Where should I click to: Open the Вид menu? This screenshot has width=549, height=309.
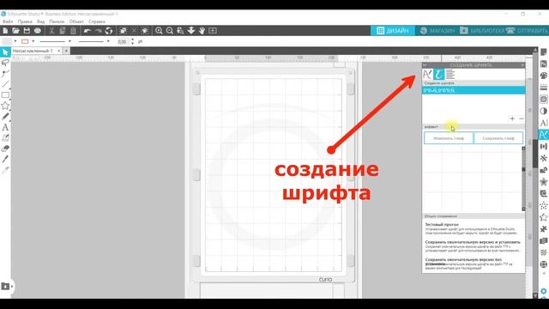(x=40, y=21)
